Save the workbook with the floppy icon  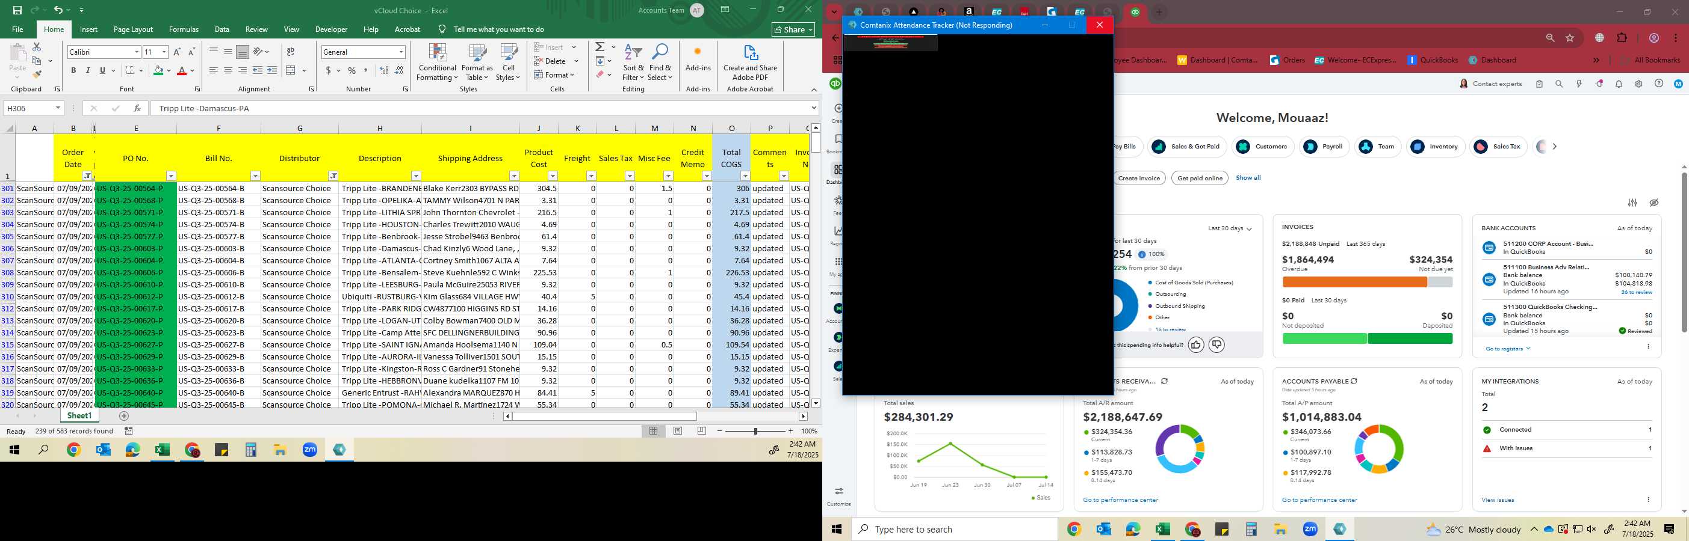click(17, 10)
